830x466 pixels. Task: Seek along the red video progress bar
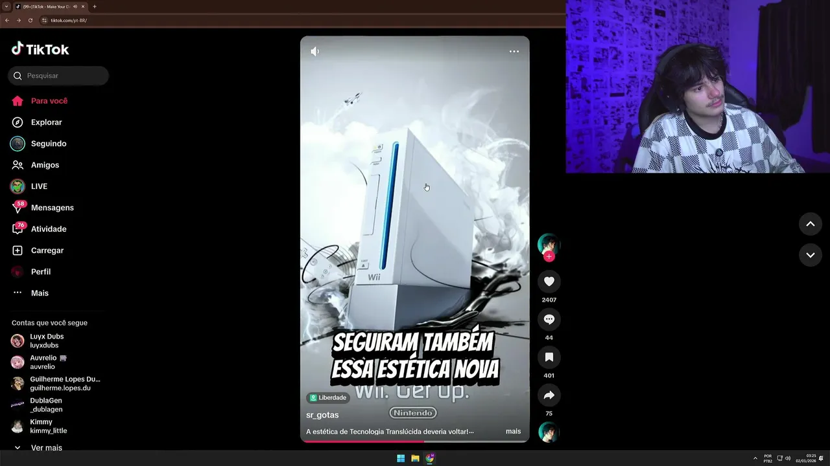[415, 441]
